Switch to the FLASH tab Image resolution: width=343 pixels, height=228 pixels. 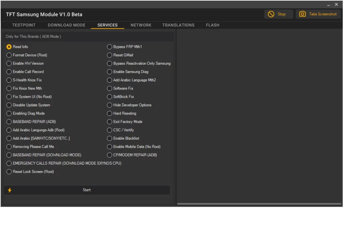(x=212, y=25)
